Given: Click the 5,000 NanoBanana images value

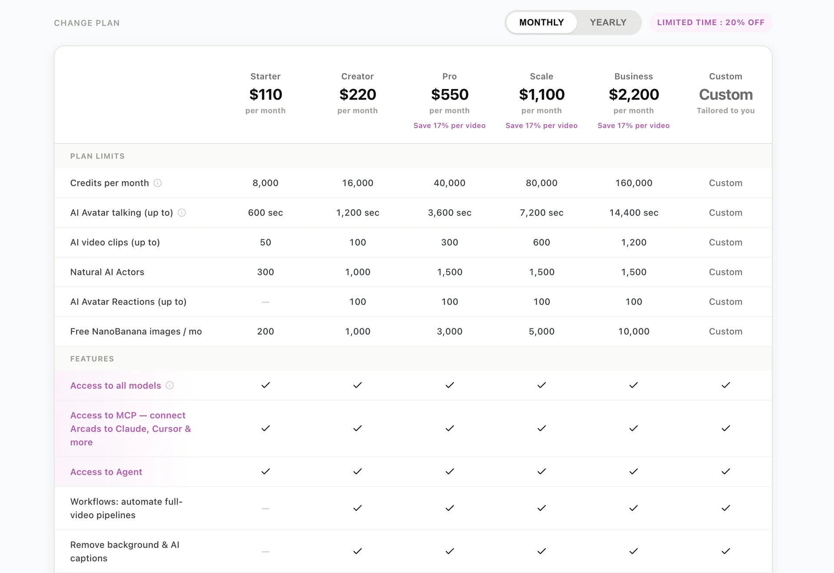Looking at the screenshot, I should [542, 332].
